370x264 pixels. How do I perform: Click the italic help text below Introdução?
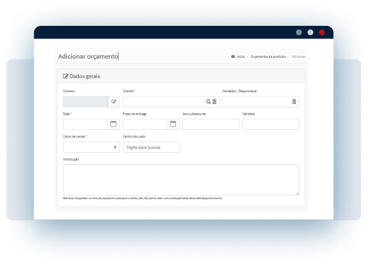click(142, 198)
